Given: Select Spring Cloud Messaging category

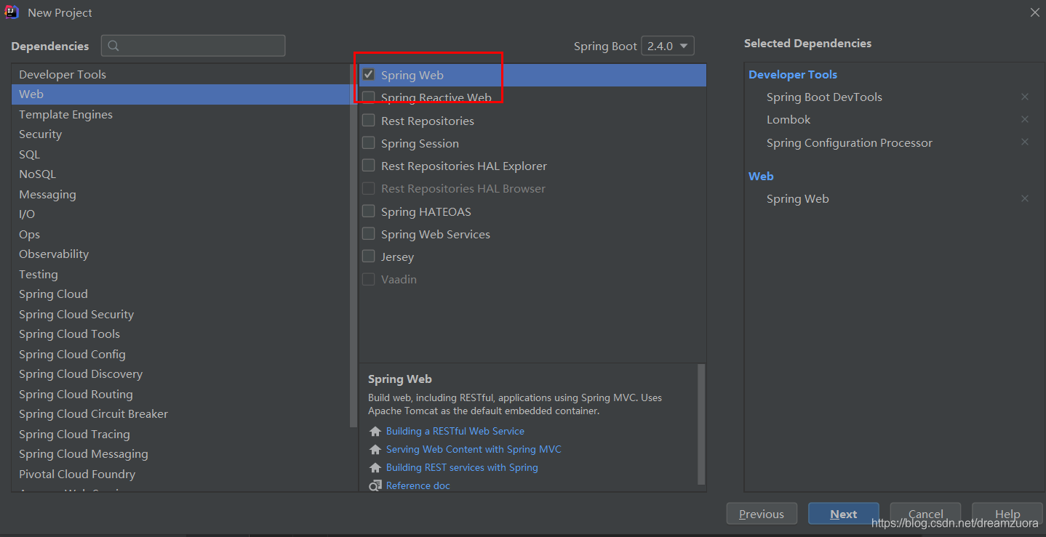Looking at the screenshot, I should [181, 454].
